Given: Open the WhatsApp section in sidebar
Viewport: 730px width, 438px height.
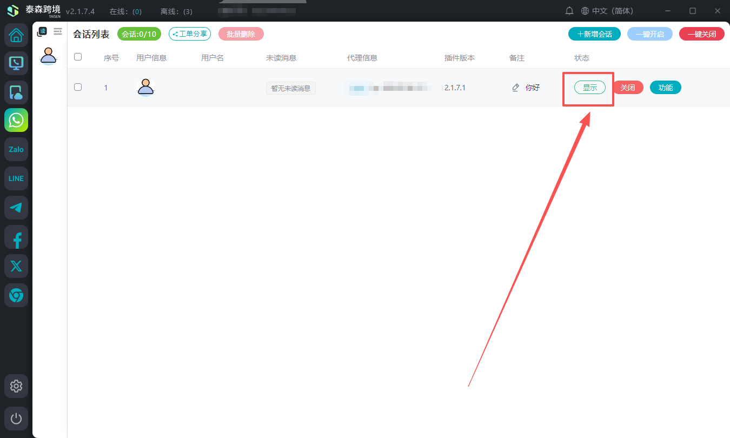Looking at the screenshot, I should [16, 120].
